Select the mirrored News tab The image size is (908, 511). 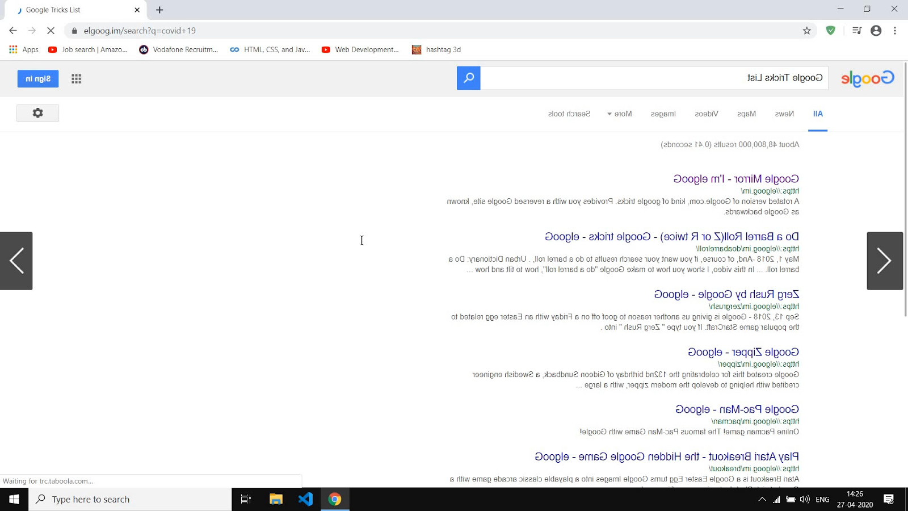click(x=784, y=114)
